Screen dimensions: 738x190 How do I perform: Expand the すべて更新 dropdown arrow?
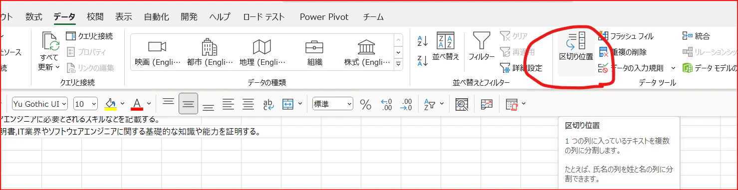[x=57, y=67]
